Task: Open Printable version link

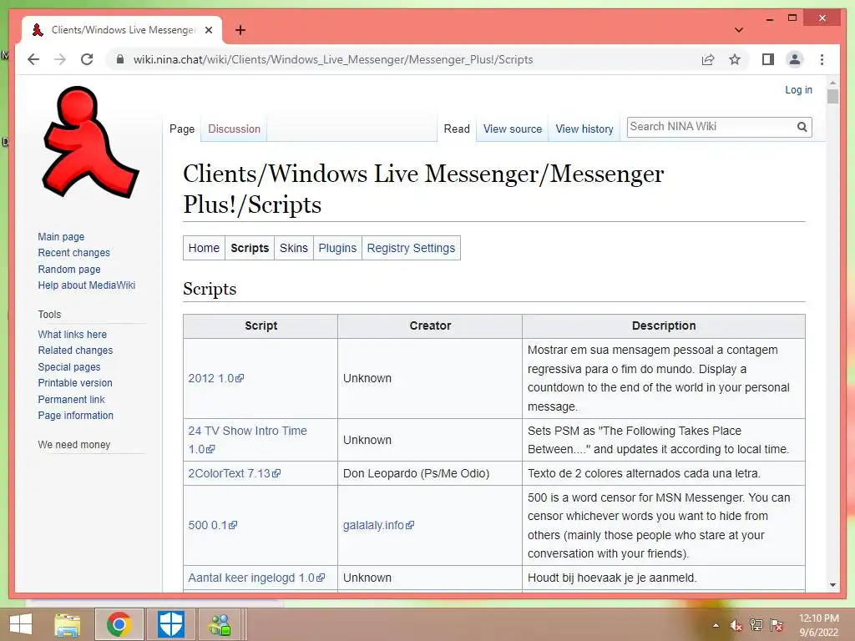Action: pyautogui.click(x=75, y=382)
